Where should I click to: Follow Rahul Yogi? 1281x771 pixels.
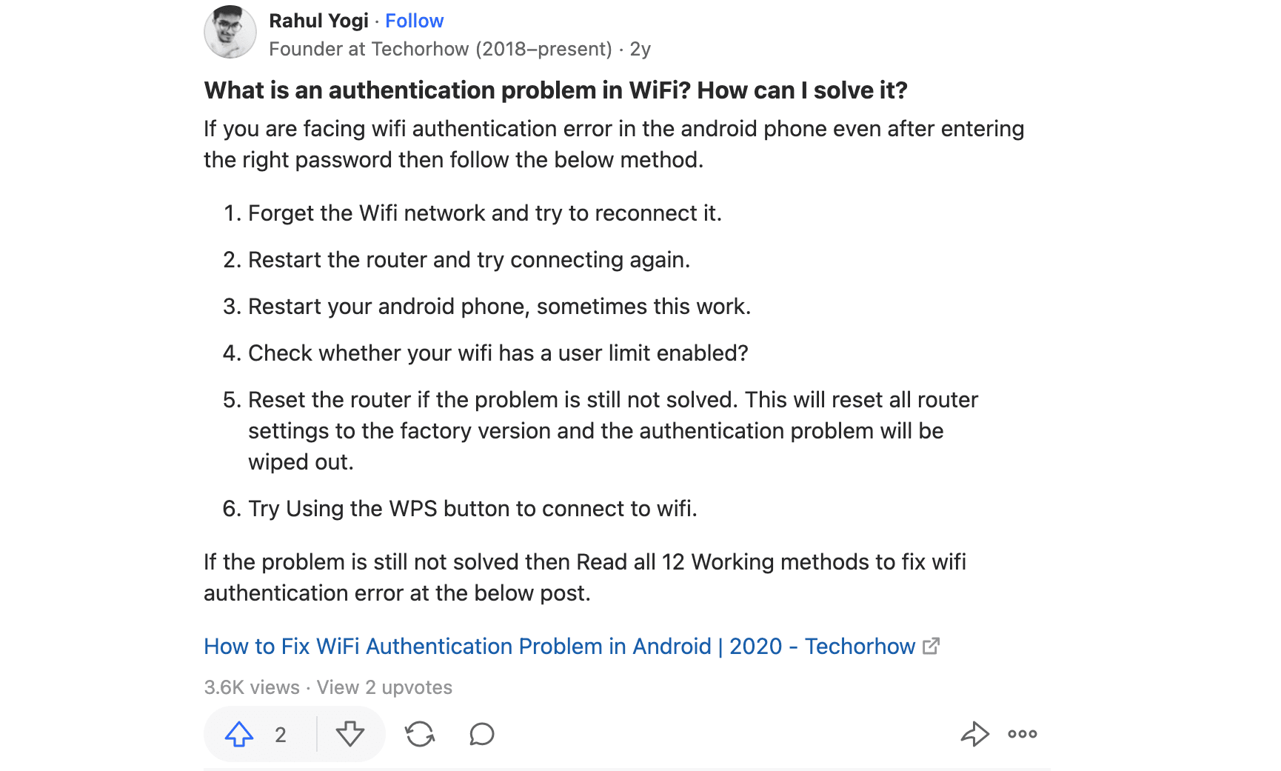click(414, 21)
